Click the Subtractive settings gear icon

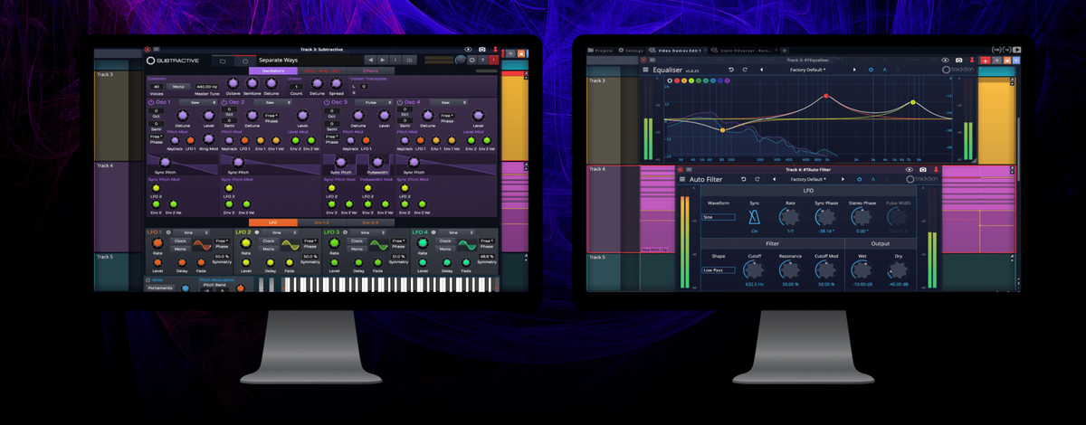(472, 60)
